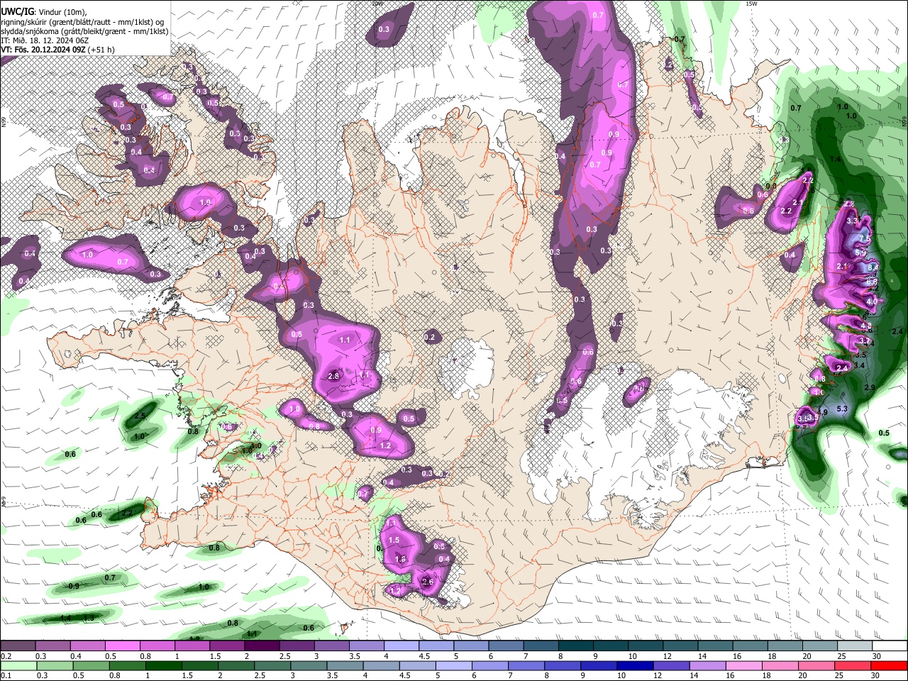The image size is (908, 681).
Task: Pick the 30 white swatch in the snow scale
Action: pyautogui.click(x=890, y=647)
